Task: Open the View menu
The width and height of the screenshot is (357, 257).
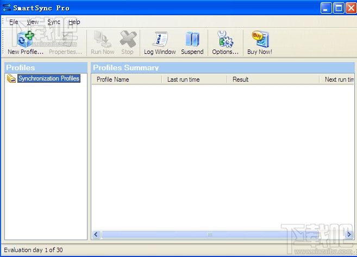Action: 33,22
